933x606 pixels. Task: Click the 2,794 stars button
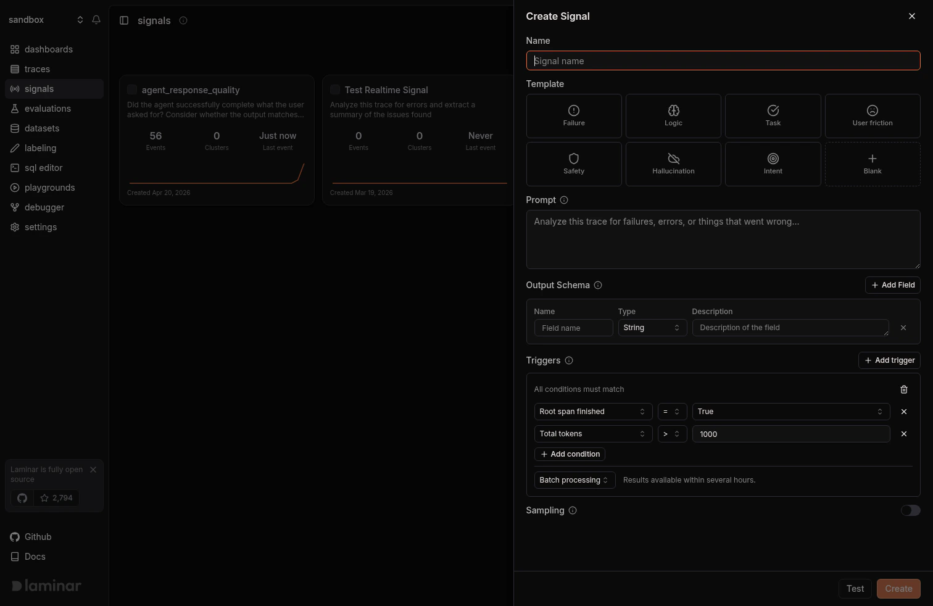coord(56,498)
